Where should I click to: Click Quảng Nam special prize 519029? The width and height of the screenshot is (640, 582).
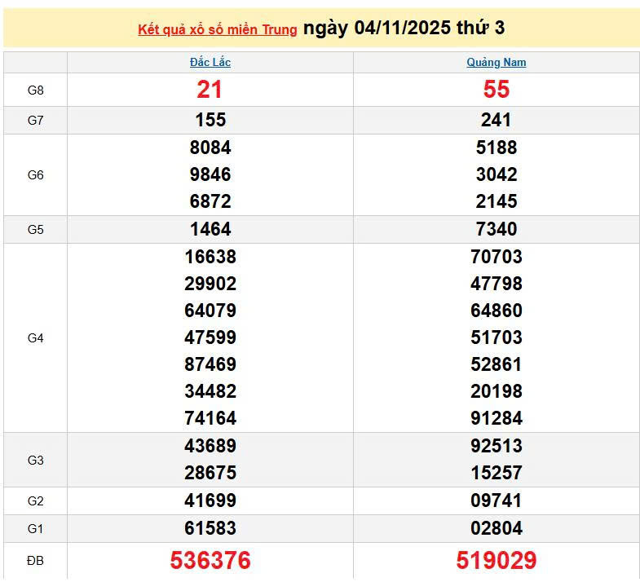[496, 561]
